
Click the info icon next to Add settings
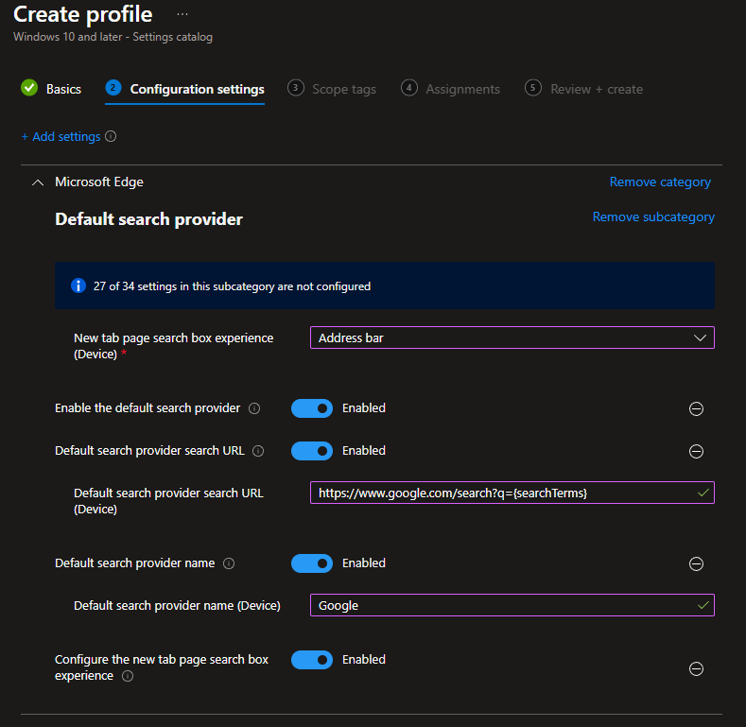[111, 136]
